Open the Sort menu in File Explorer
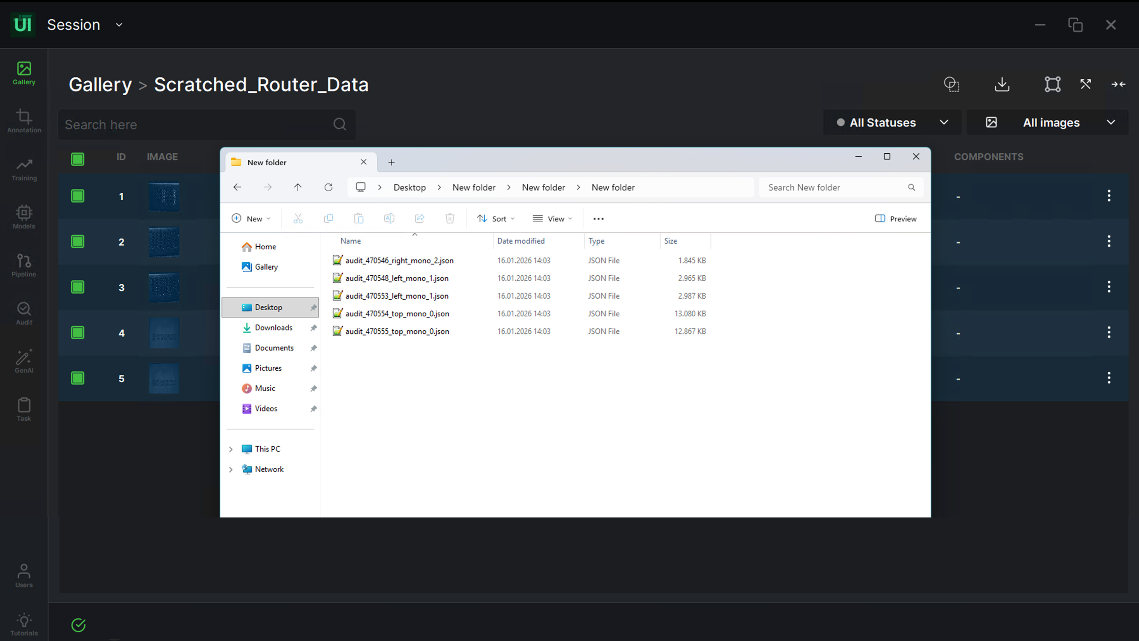The width and height of the screenshot is (1139, 641). click(x=496, y=218)
